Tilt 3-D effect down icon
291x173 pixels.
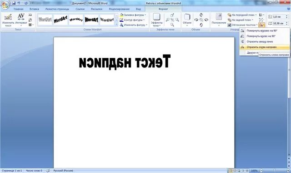(201, 25)
